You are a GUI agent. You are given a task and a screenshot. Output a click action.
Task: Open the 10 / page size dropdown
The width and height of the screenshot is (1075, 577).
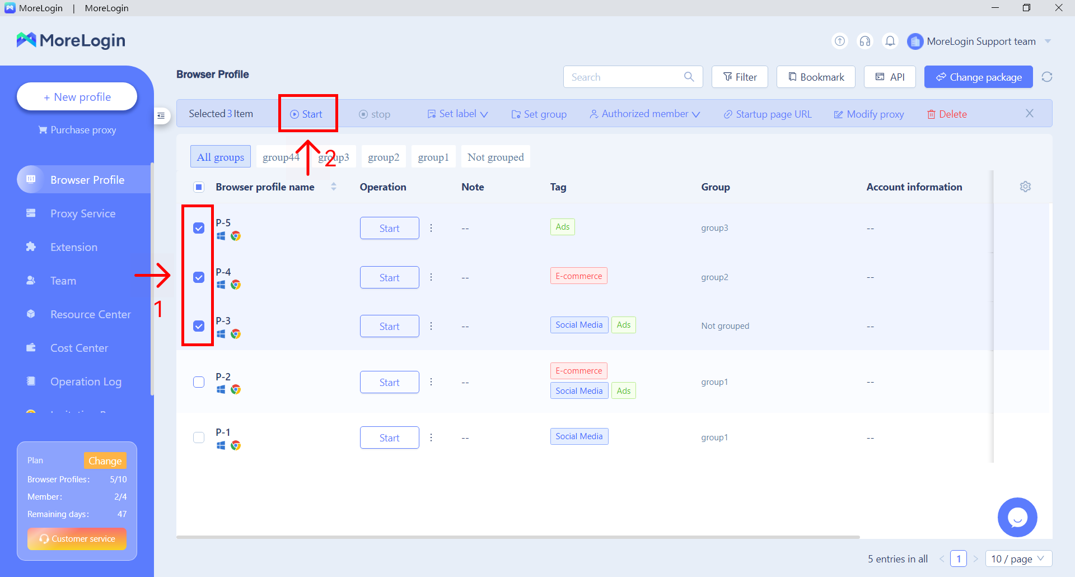[1018, 559]
